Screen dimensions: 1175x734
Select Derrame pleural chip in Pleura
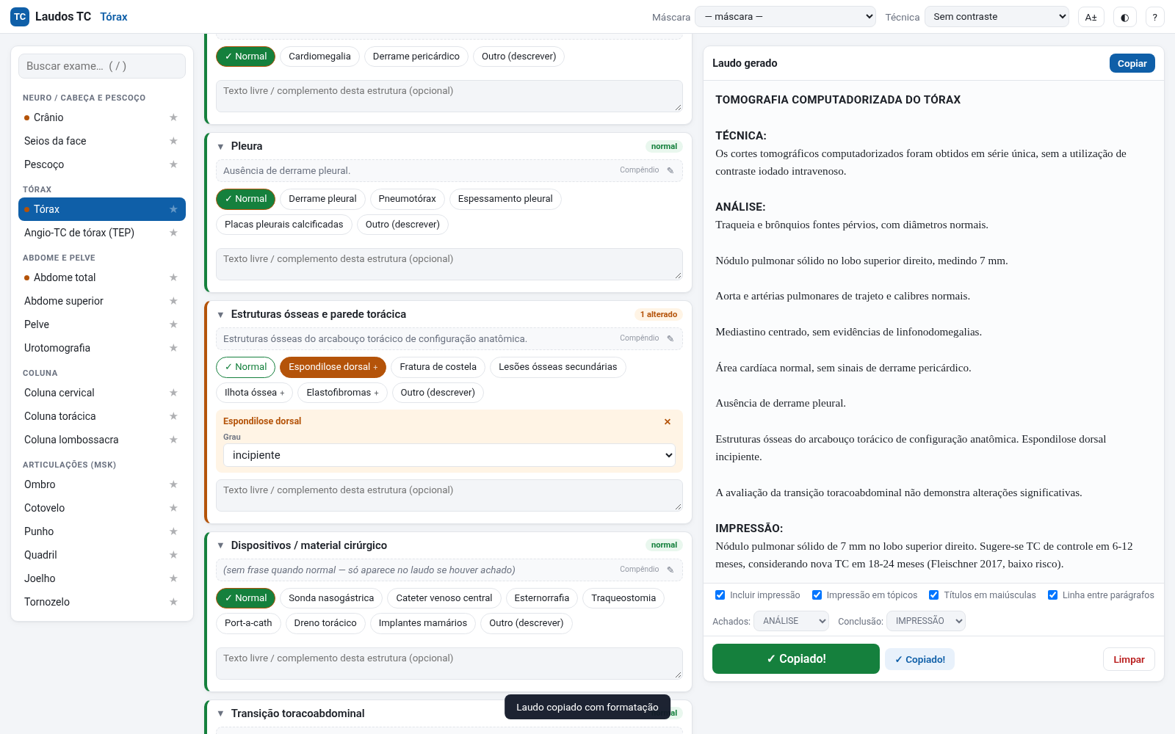pos(322,199)
